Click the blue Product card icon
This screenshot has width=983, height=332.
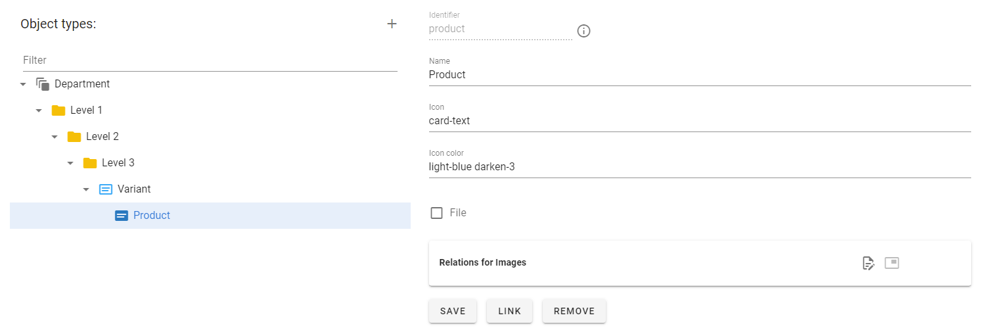(122, 216)
